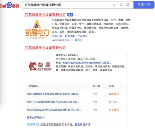The height and width of the screenshot is (140, 155).
Task: Click 1台 in the 500KW康明斯 row
Action: point(95,94)
